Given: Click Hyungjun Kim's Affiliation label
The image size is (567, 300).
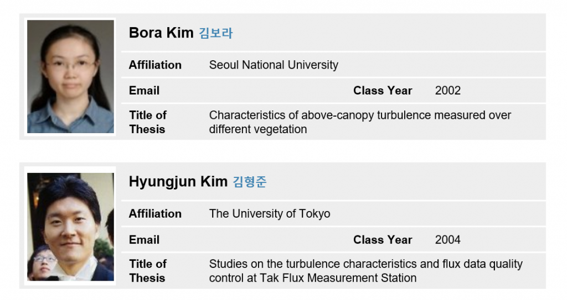Looking at the screenshot, I should (x=155, y=214).
